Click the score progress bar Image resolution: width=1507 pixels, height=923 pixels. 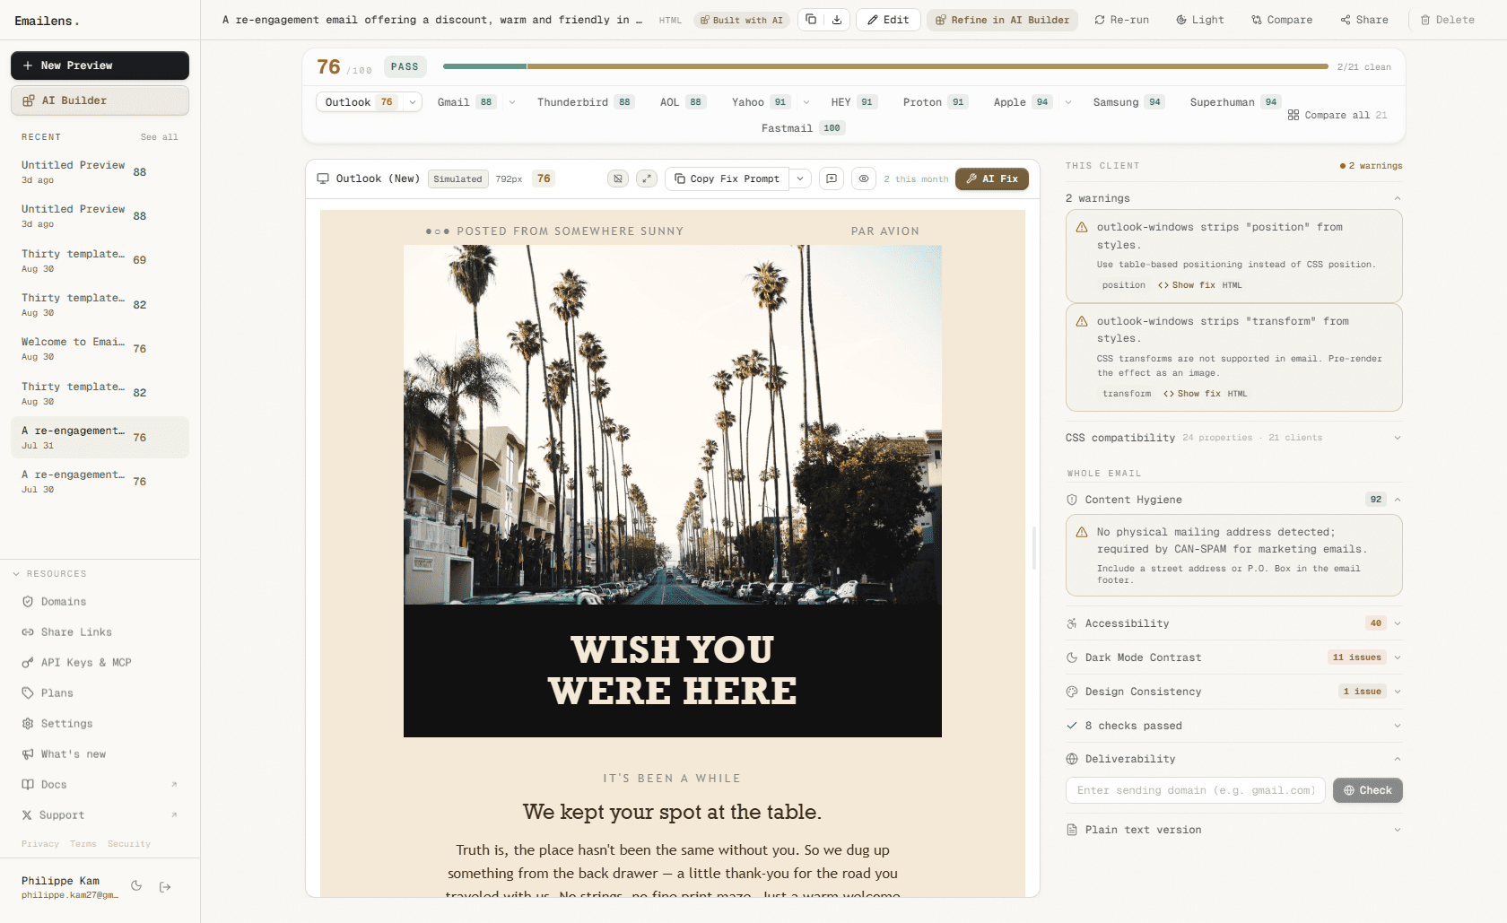coord(885,66)
